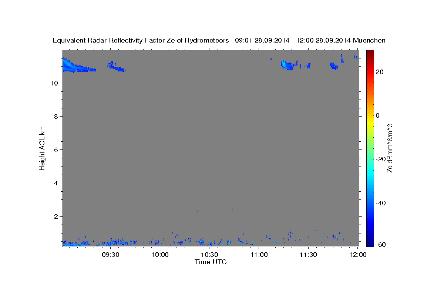The width and height of the screenshot is (444, 296).
Task: Click the plot title 'Equivalent Radar Reflectivity Factor Ze of Hydrometeors'
Action: 141,40
